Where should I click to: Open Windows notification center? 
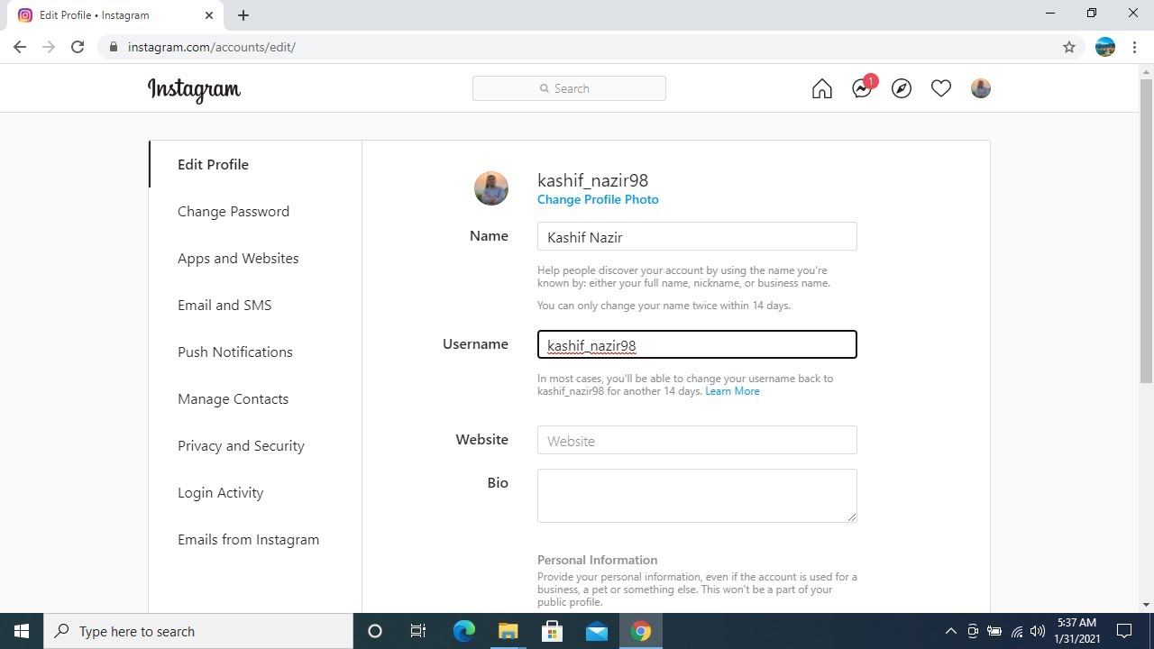point(1124,631)
